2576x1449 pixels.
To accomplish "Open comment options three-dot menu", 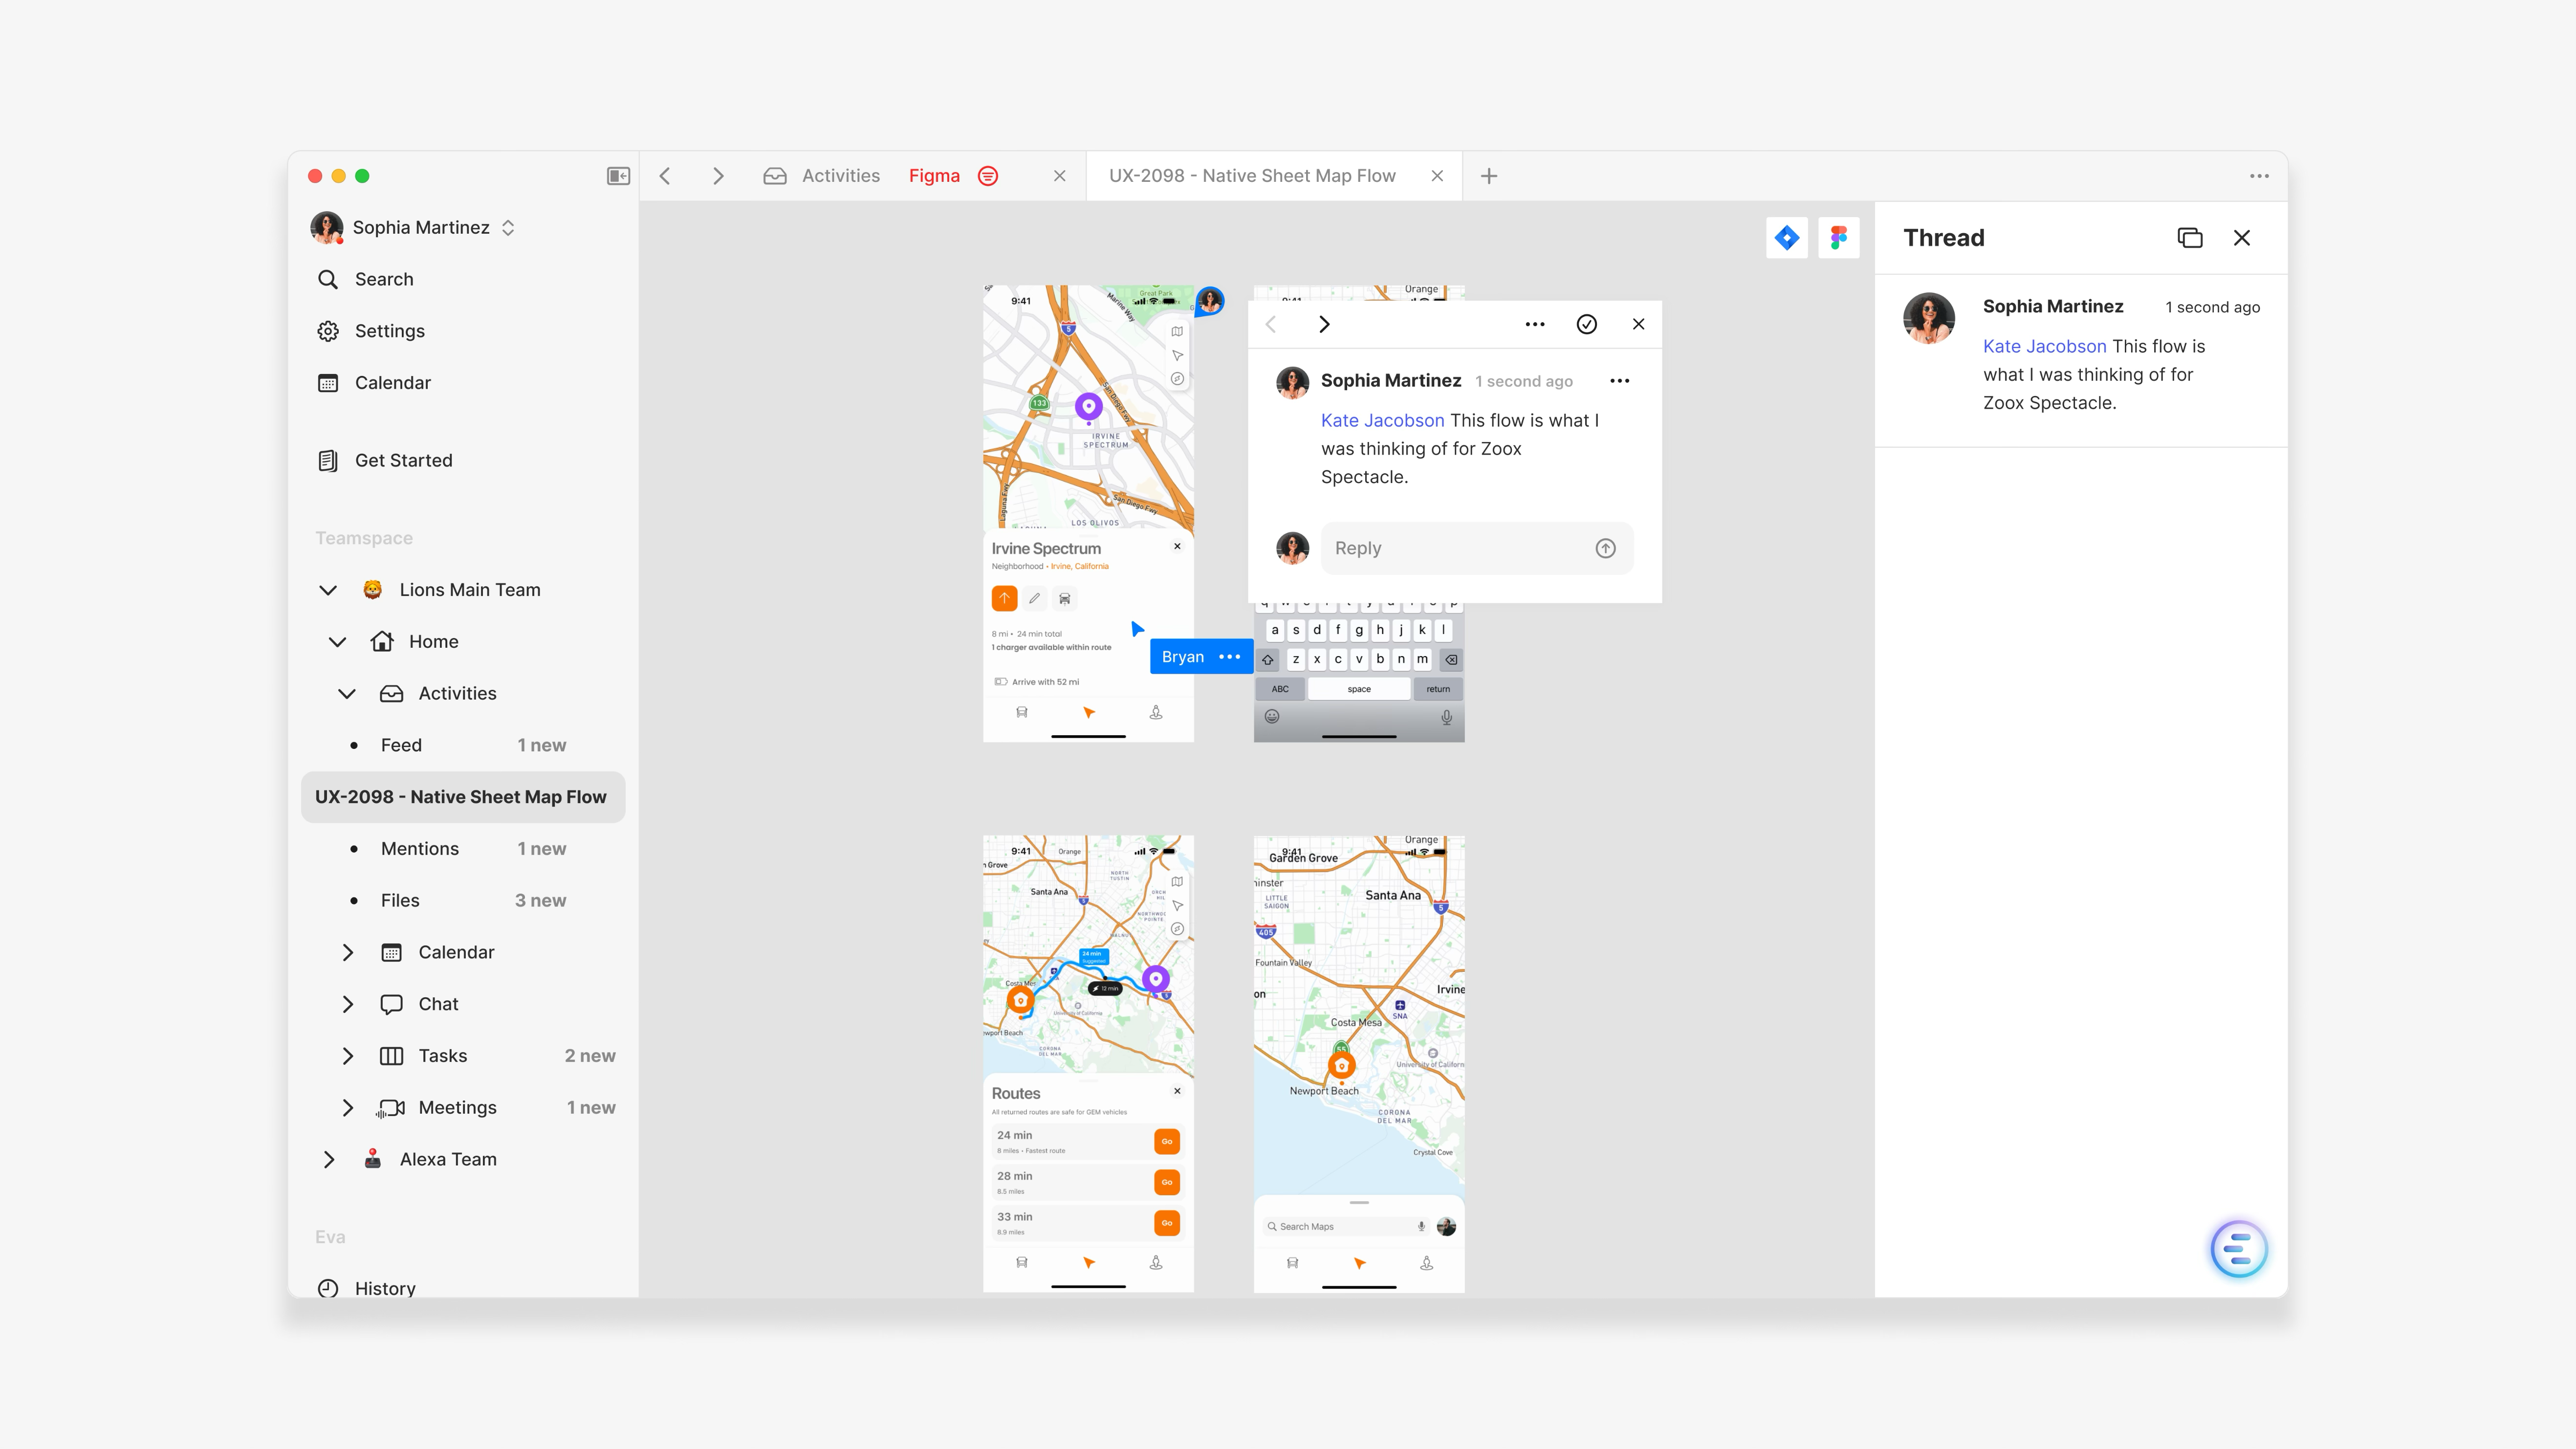I will click(x=1619, y=381).
